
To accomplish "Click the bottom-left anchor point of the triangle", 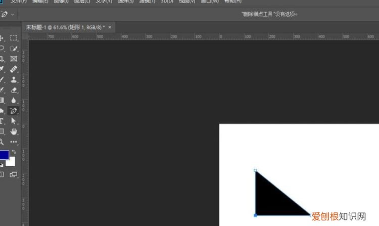I will pos(256,215).
